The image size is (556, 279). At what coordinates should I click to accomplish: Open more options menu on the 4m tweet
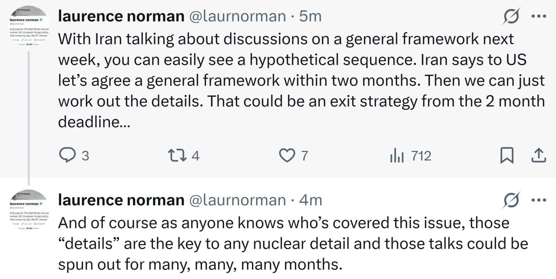coord(539,200)
